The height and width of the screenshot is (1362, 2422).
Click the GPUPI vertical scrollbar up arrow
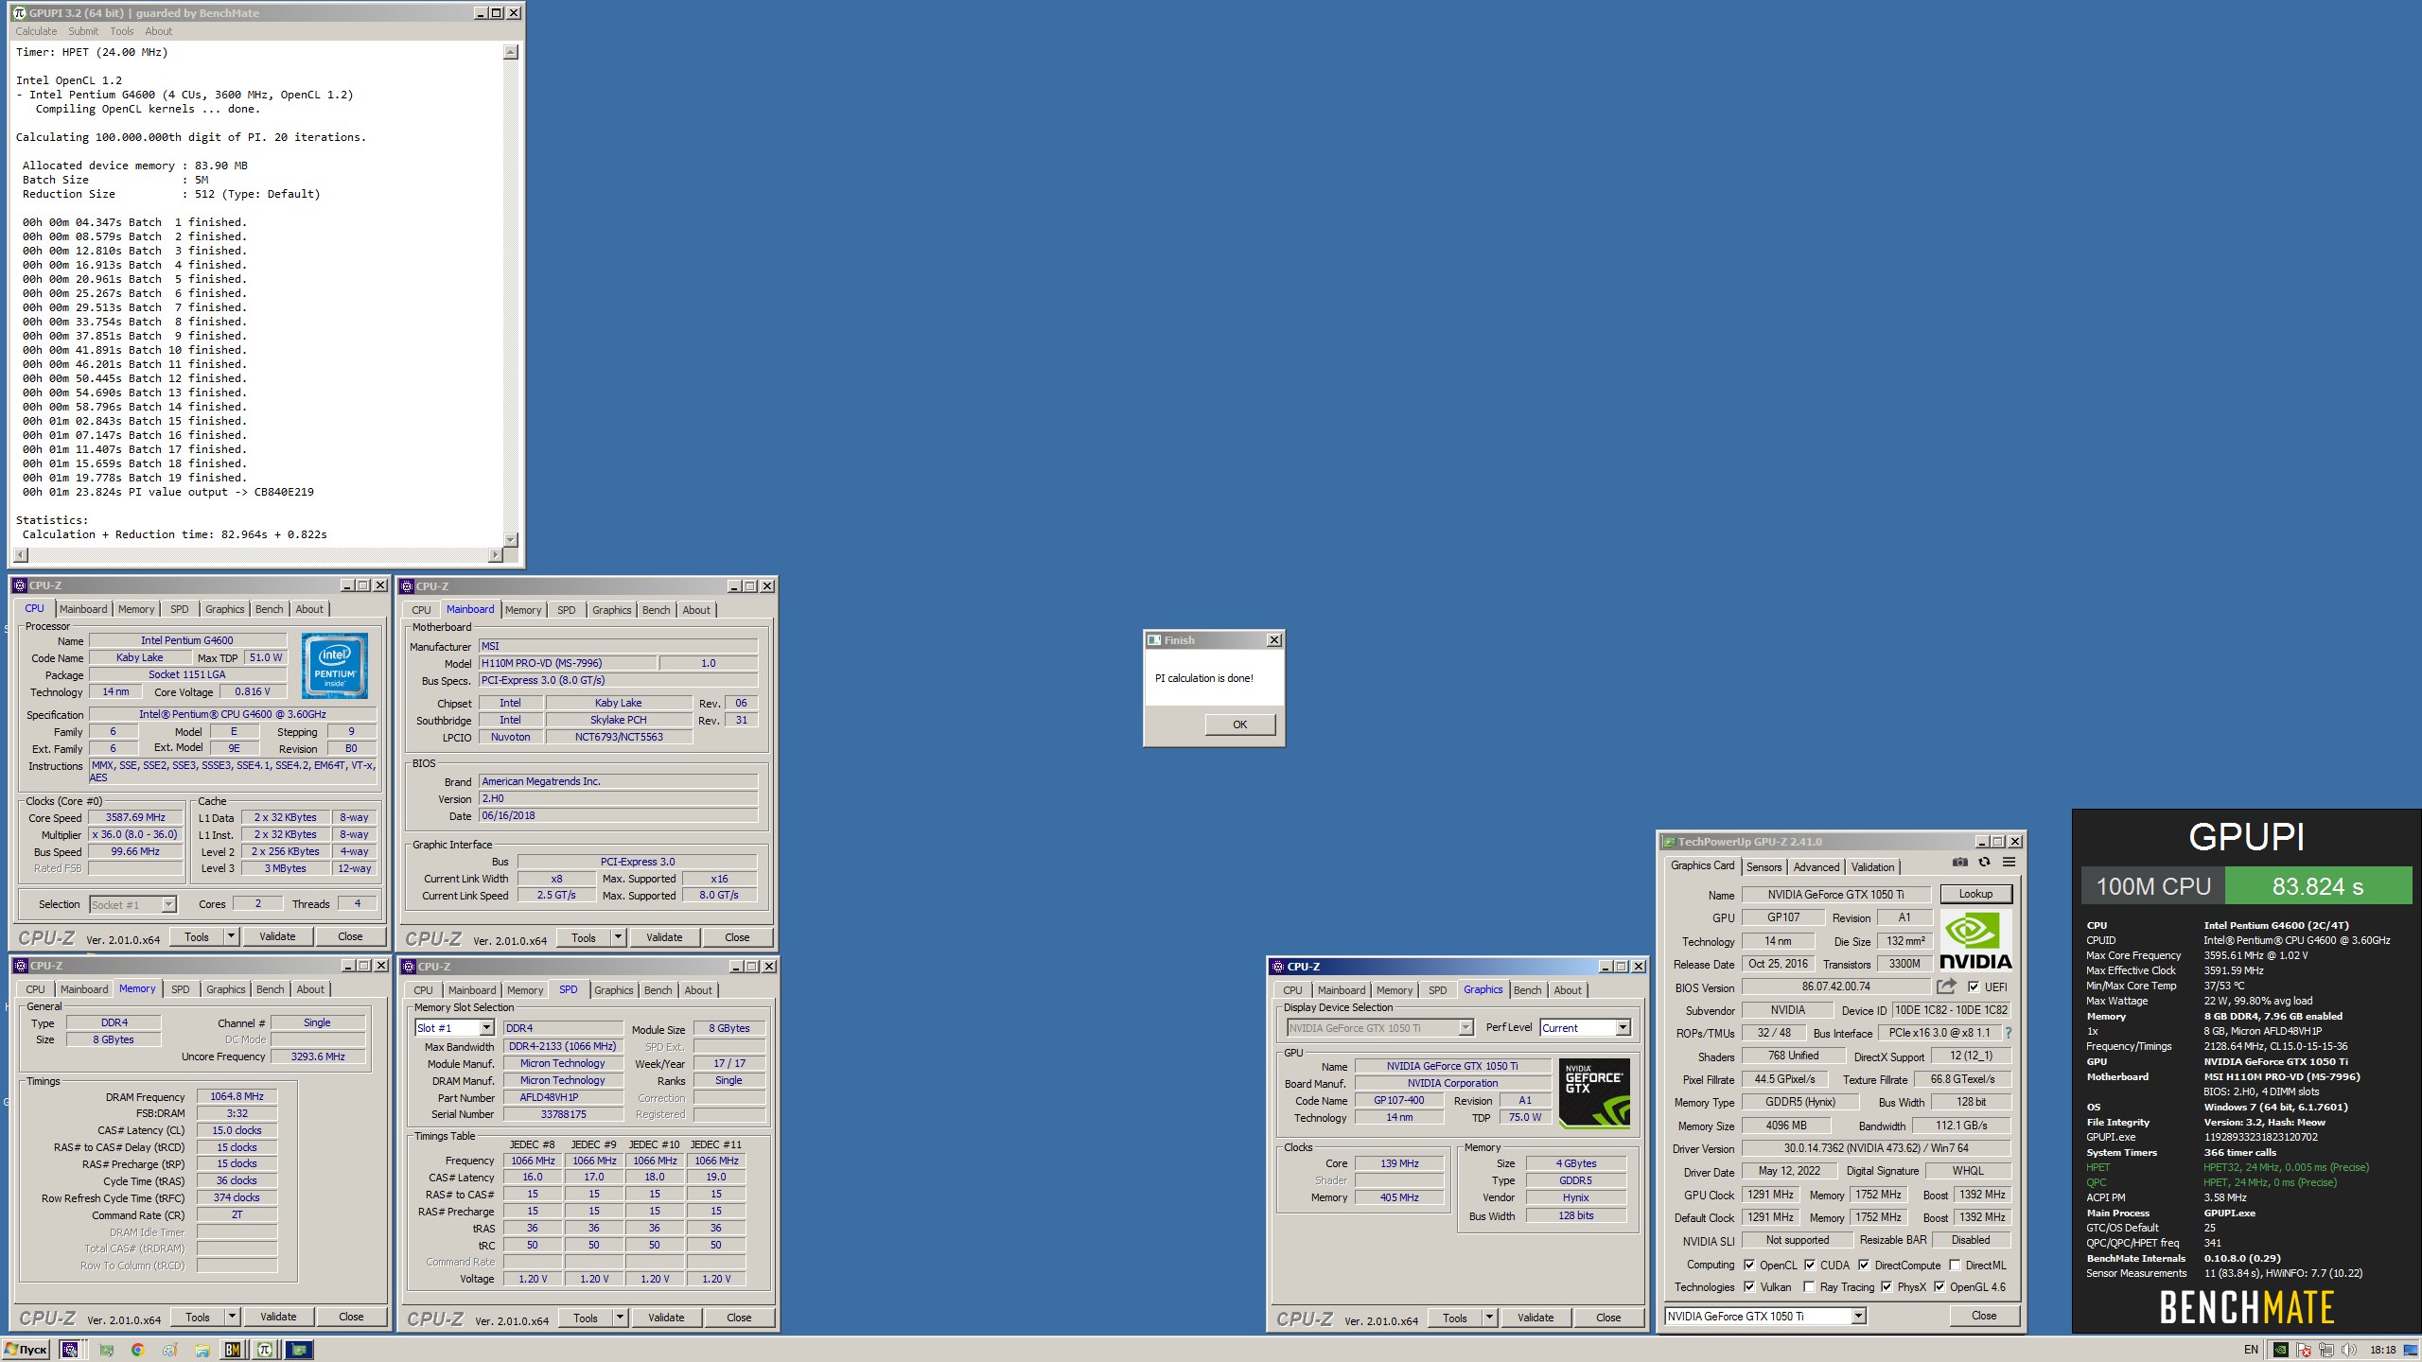pos(511,52)
